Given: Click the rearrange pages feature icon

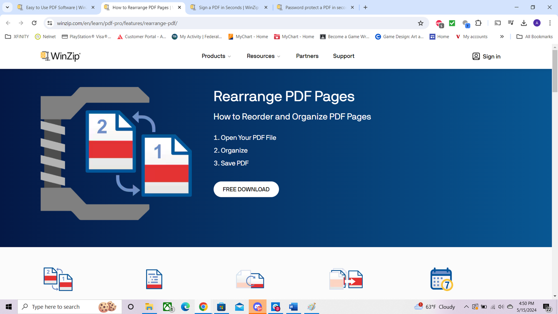Looking at the screenshot, I should (58, 279).
